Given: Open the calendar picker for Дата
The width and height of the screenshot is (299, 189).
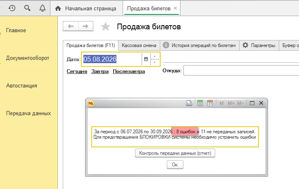Looking at the screenshot, I should pyautogui.click(x=146, y=59).
